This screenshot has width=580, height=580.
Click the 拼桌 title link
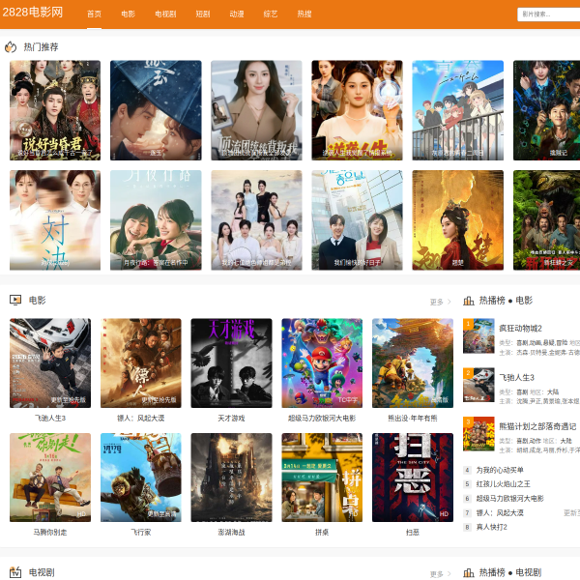[322, 533]
